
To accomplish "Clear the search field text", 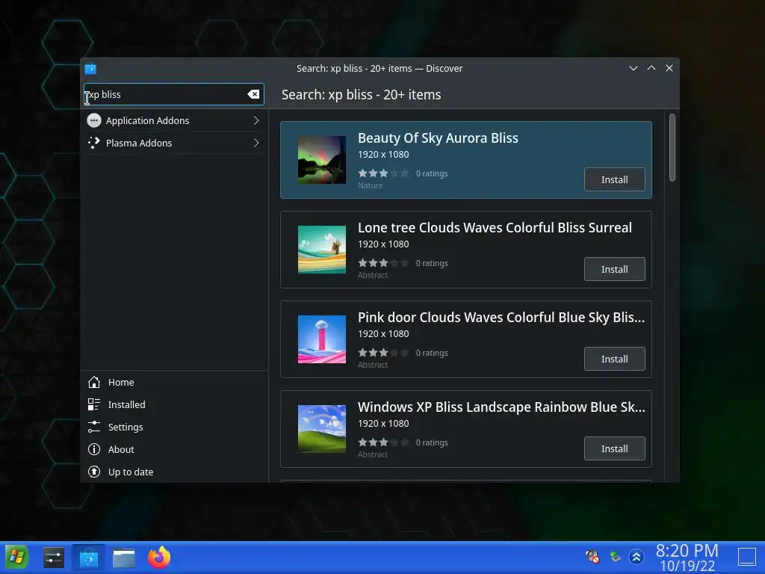I will click(x=253, y=95).
